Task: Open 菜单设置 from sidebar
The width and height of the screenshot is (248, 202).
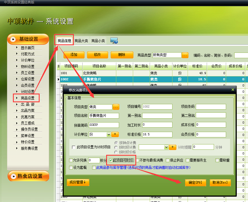Action: click(28, 136)
